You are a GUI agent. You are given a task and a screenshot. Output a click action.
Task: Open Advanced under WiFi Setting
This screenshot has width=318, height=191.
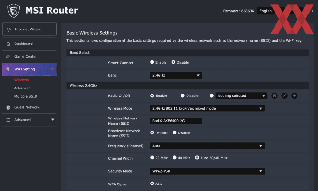(x=22, y=88)
